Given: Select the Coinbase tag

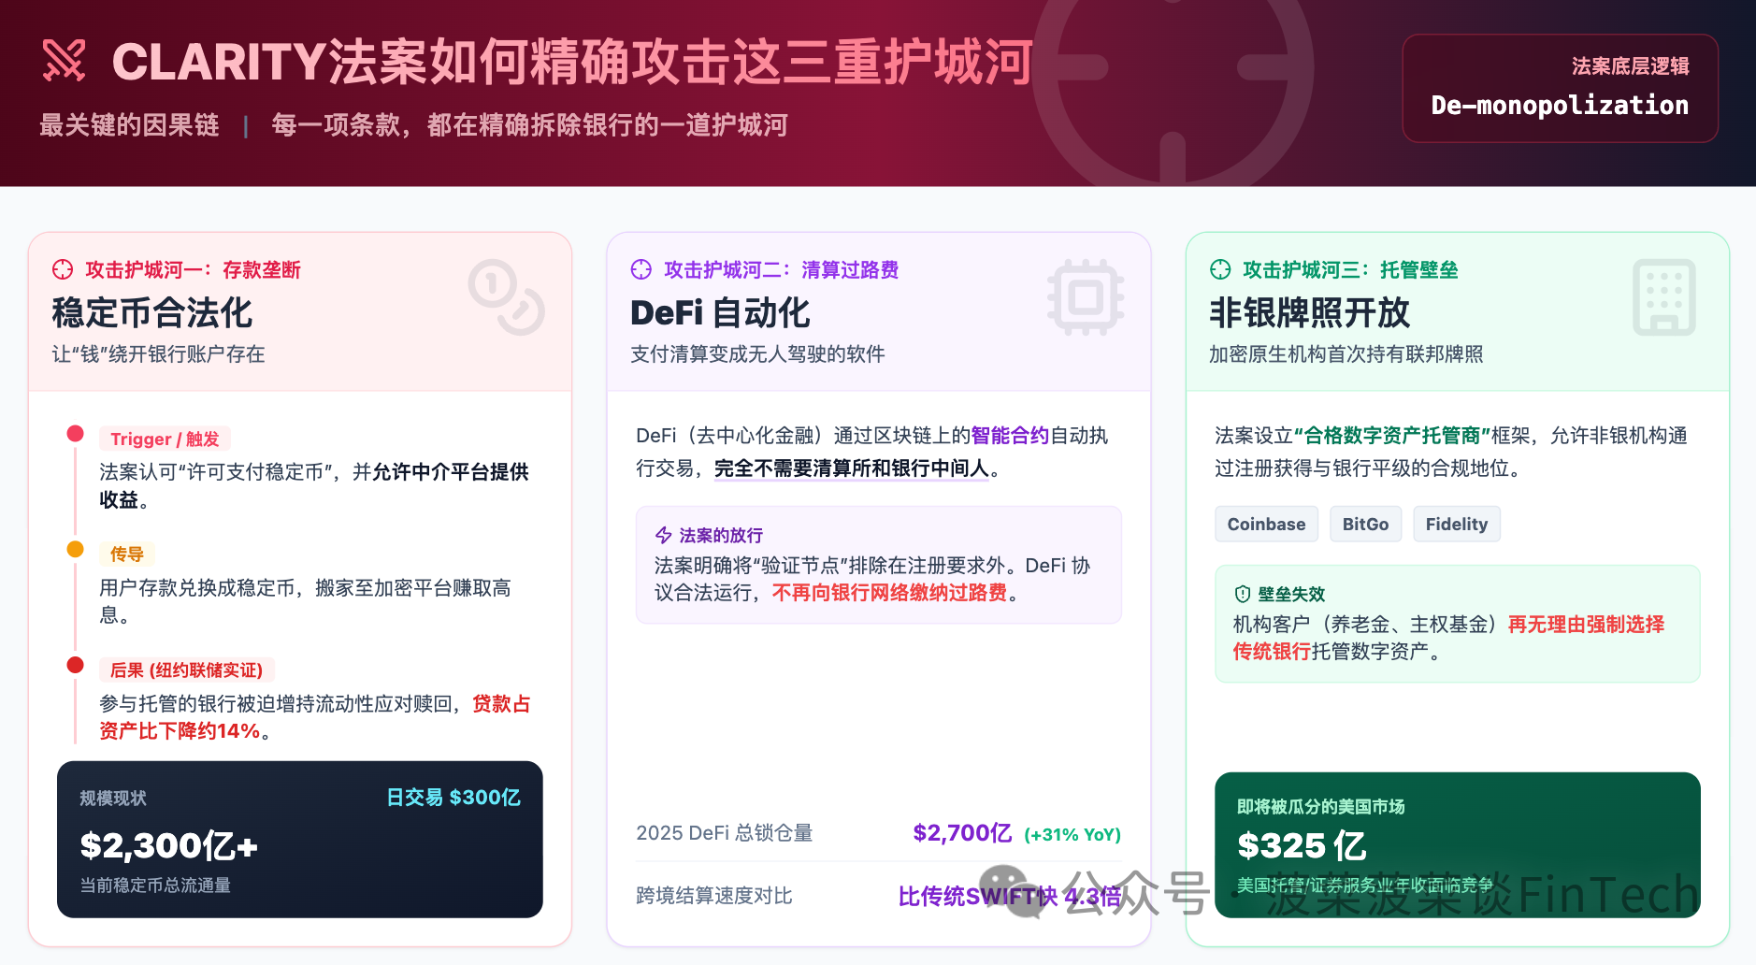Looking at the screenshot, I should (1266, 524).
